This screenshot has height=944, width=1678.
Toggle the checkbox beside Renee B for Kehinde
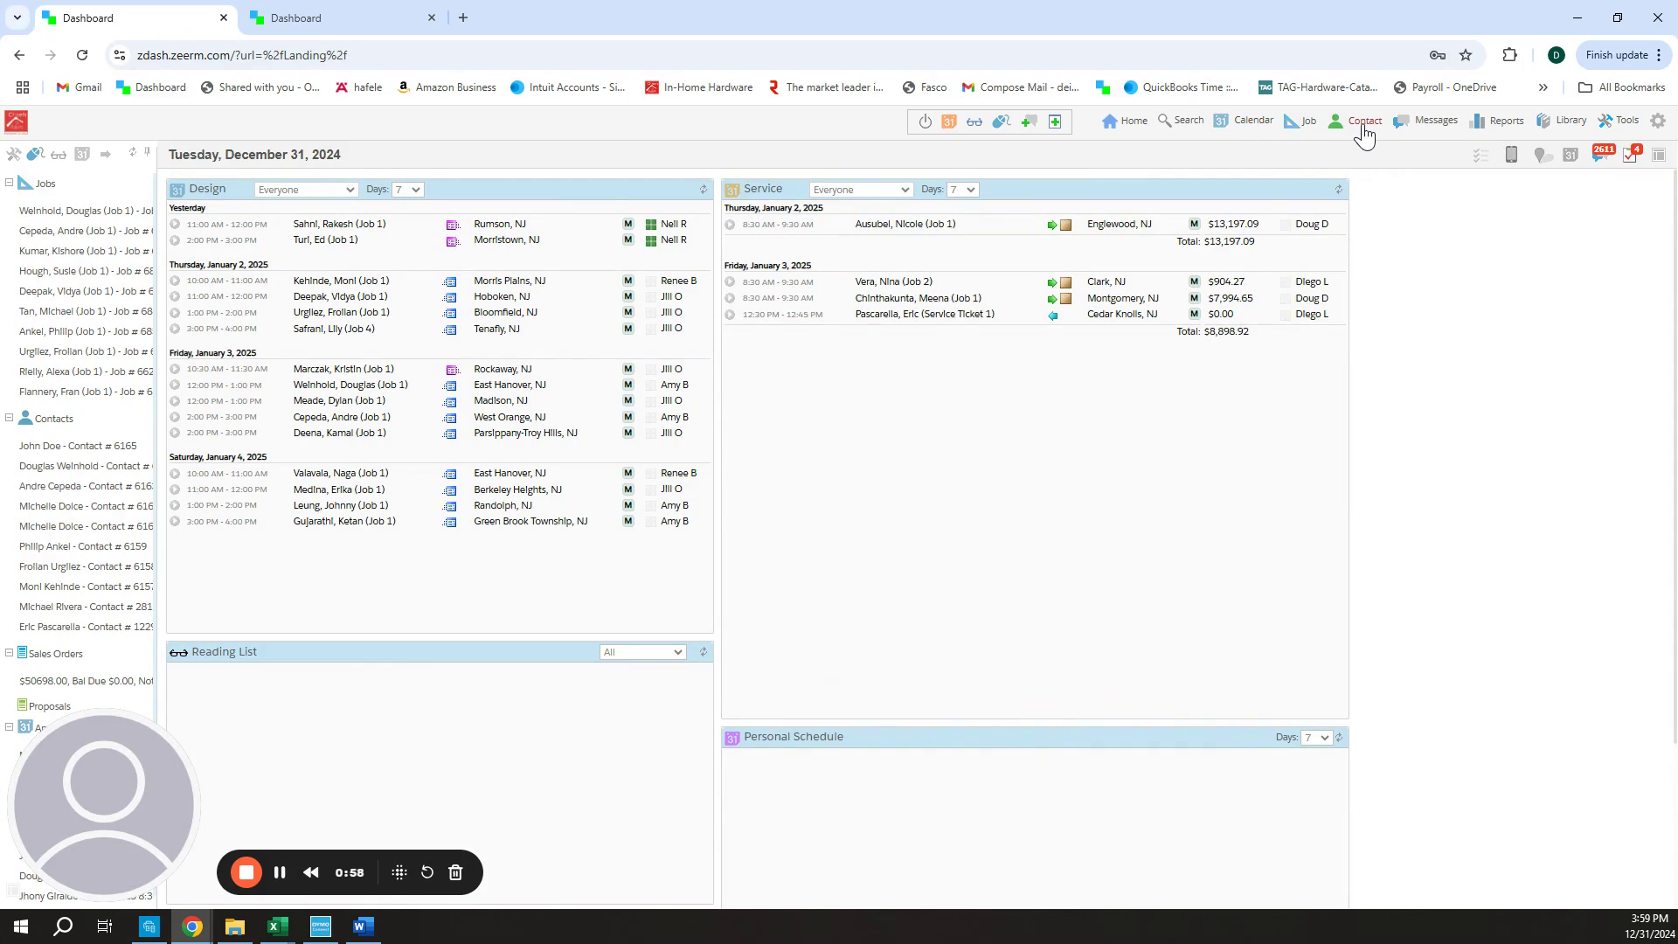651,281
